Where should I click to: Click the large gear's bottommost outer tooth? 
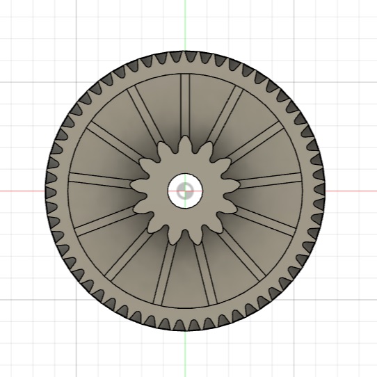(x=185, y=327)
